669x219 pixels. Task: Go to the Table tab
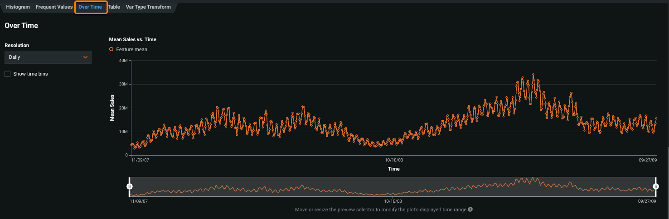114,7
